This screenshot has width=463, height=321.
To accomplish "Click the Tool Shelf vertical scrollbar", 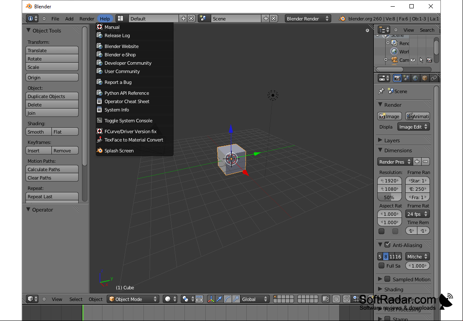I will [85, 96].
